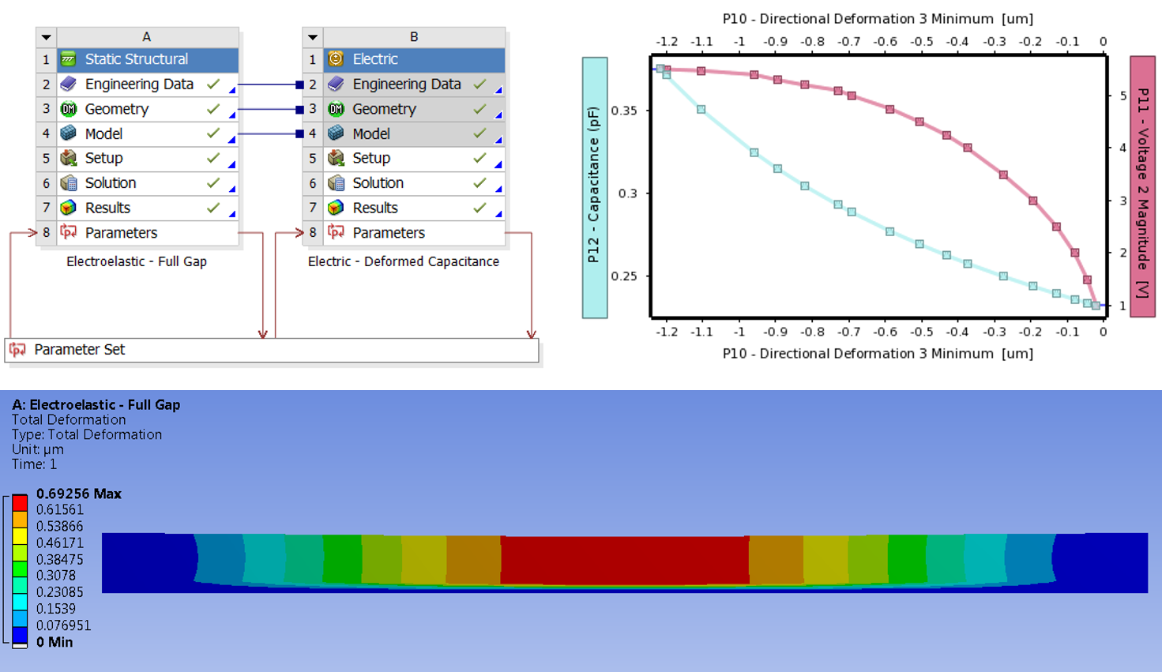Click row number 8 in system A

(46, 232)
